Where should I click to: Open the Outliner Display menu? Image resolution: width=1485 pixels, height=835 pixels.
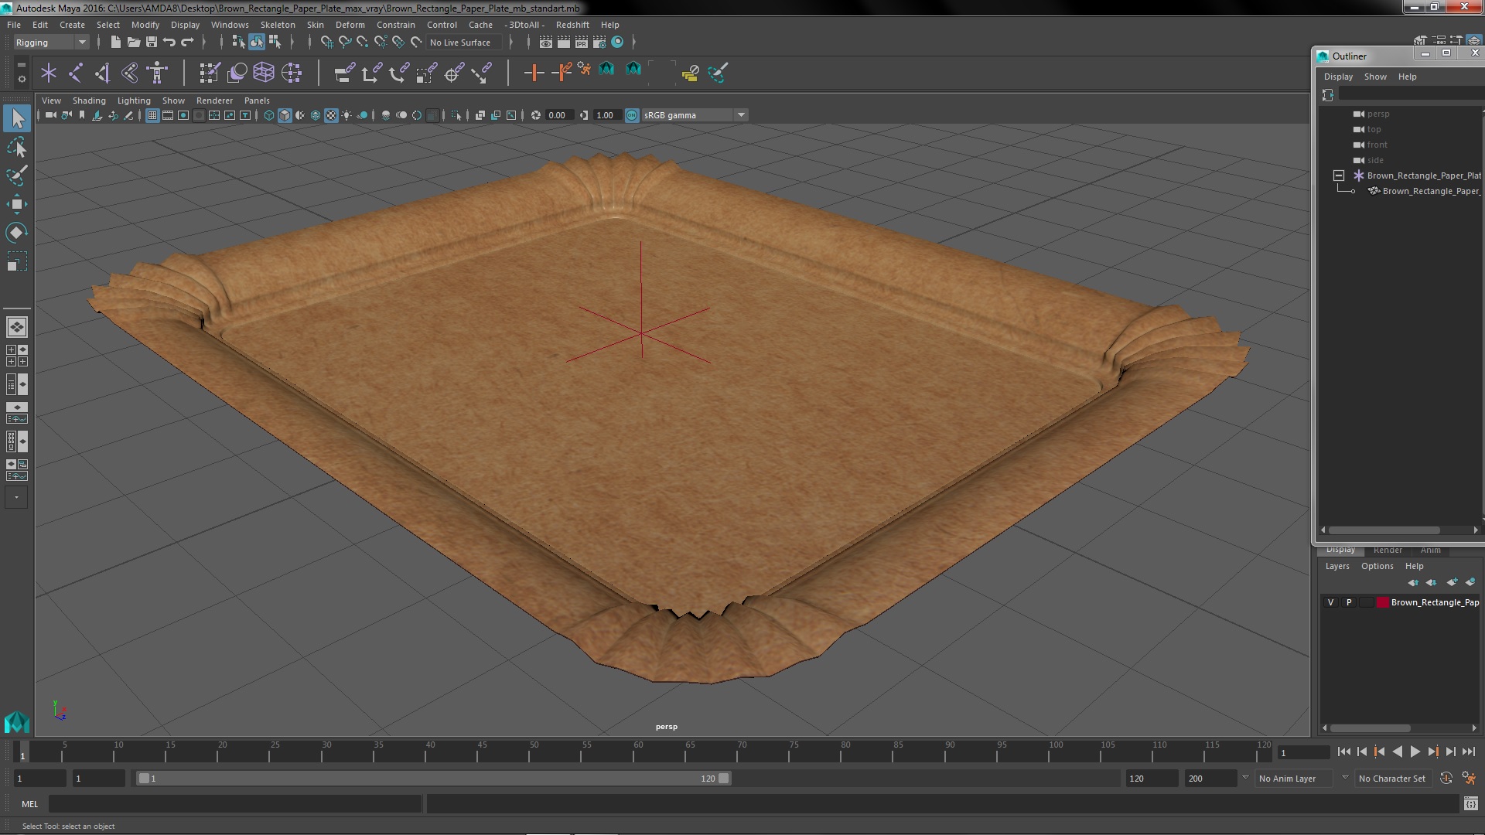1338,77
